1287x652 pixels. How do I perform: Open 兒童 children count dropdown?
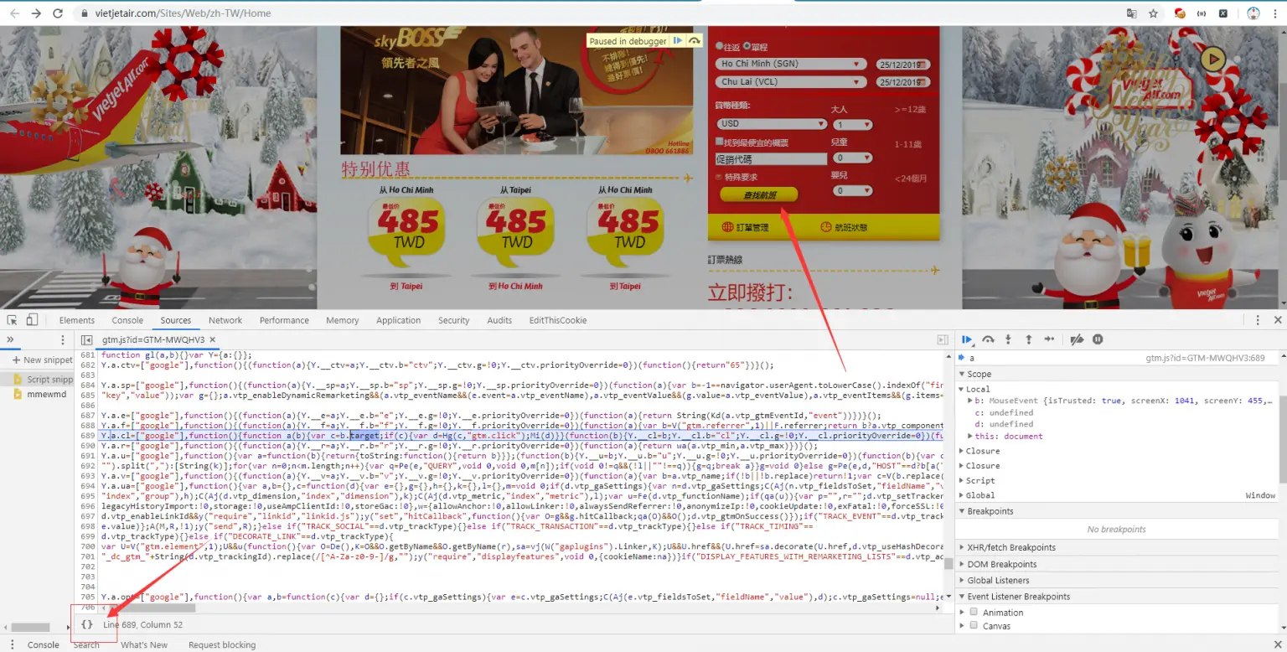point(852,158)
